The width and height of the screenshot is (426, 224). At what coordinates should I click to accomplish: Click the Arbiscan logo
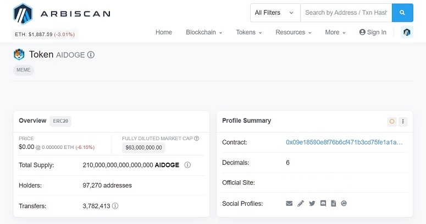[62, 14]
